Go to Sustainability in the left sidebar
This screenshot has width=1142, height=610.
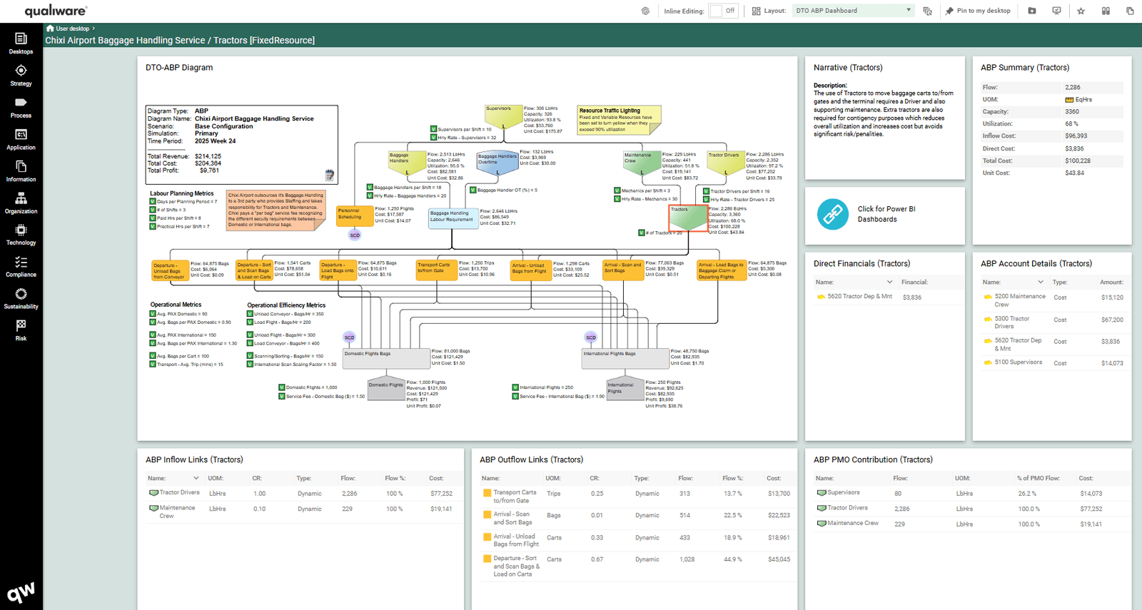point(21,298)
